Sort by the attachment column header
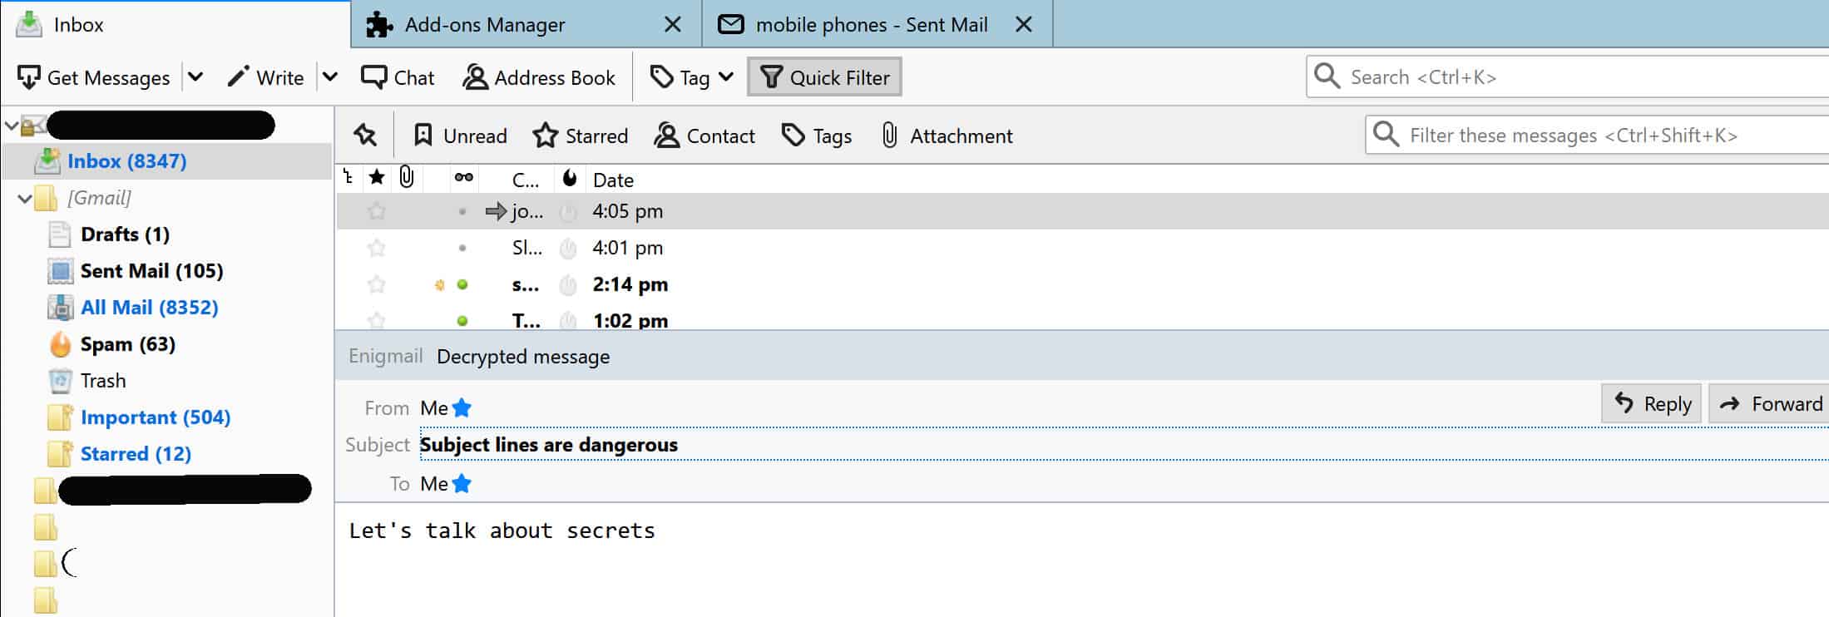This screenshot has height=617, width=1829. 407,178
